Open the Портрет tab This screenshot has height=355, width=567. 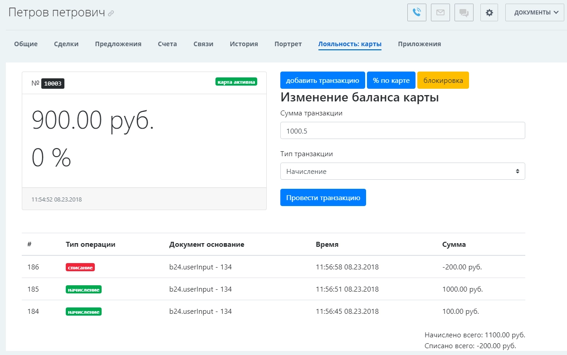coord(288,44)
